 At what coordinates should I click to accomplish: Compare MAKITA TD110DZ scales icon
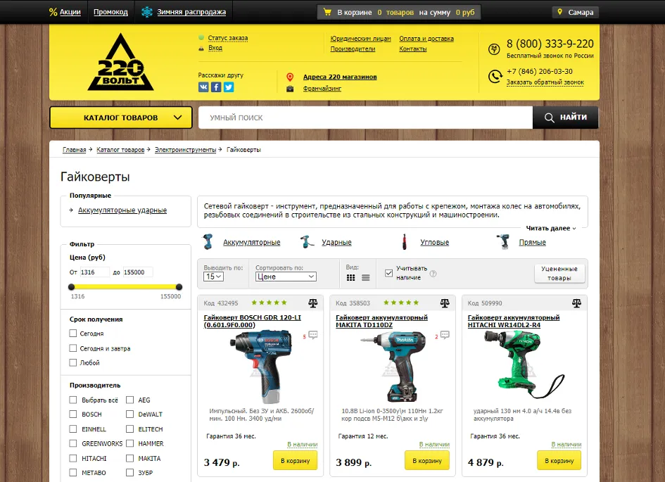point(445,303)
